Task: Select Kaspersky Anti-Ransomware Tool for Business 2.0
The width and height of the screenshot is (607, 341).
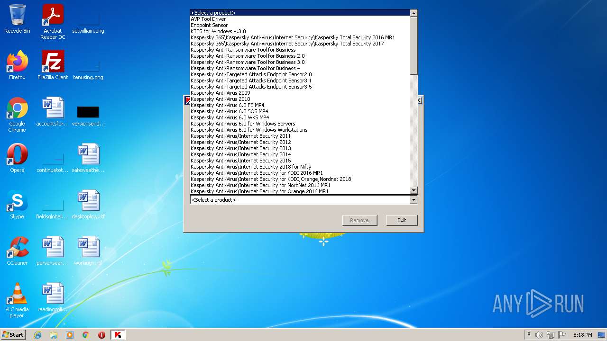Action: 300,56
